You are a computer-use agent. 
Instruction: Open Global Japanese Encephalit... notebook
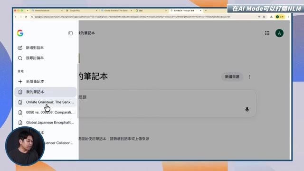[46, 123]
